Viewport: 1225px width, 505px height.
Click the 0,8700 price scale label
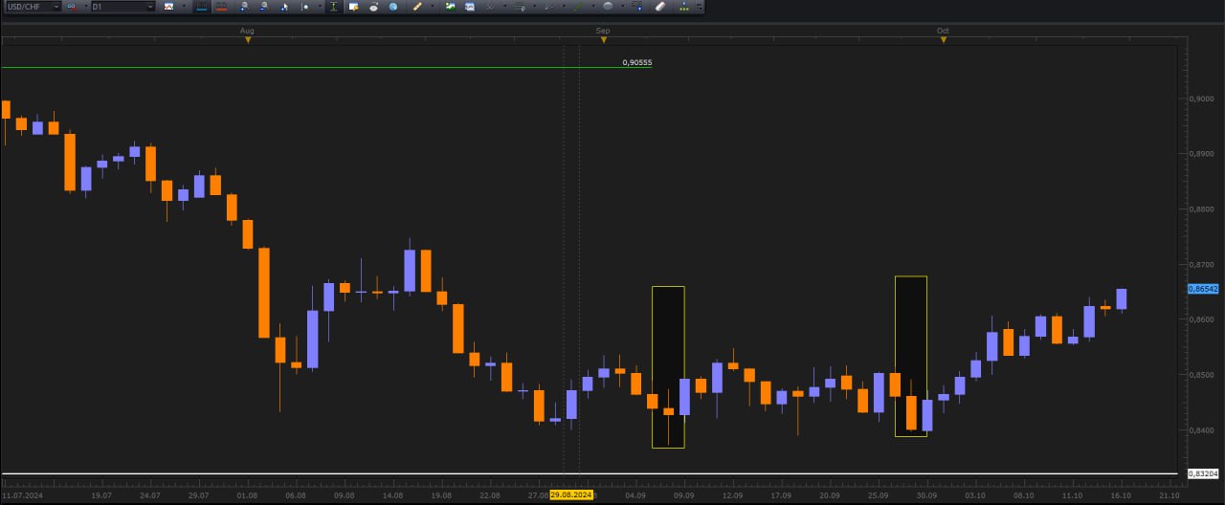[1201, 264]
